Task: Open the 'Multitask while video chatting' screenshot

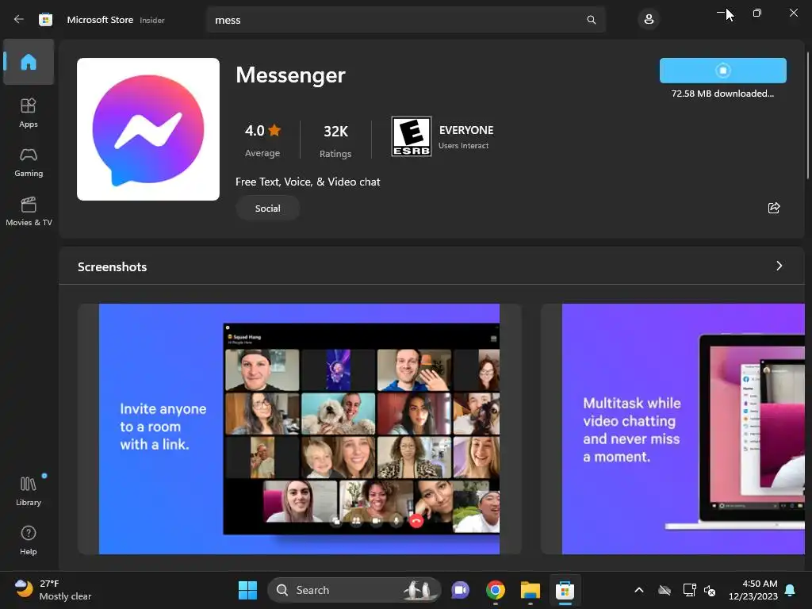Action: coord(672,429)
